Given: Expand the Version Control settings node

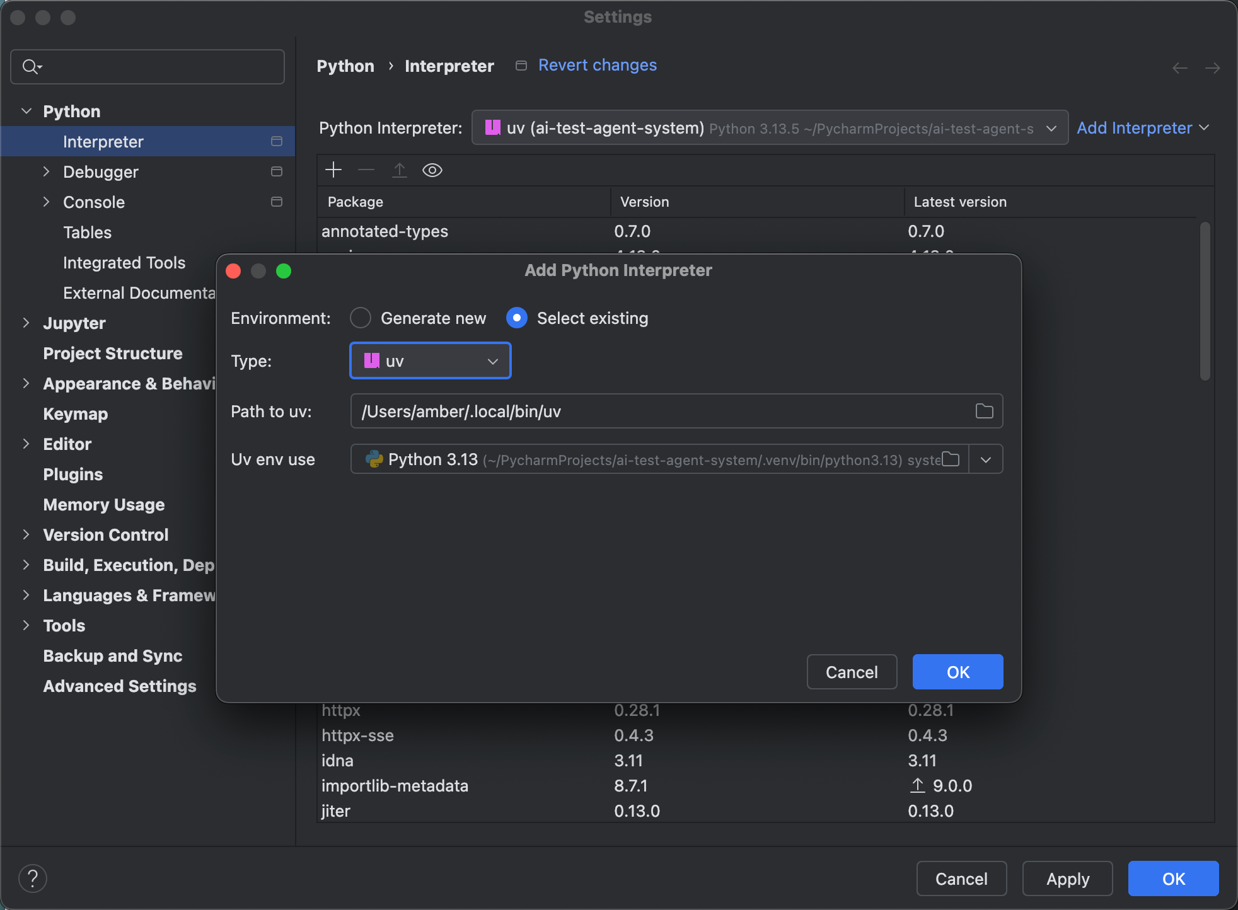Looking at the screenshot, I should [26, 534].
